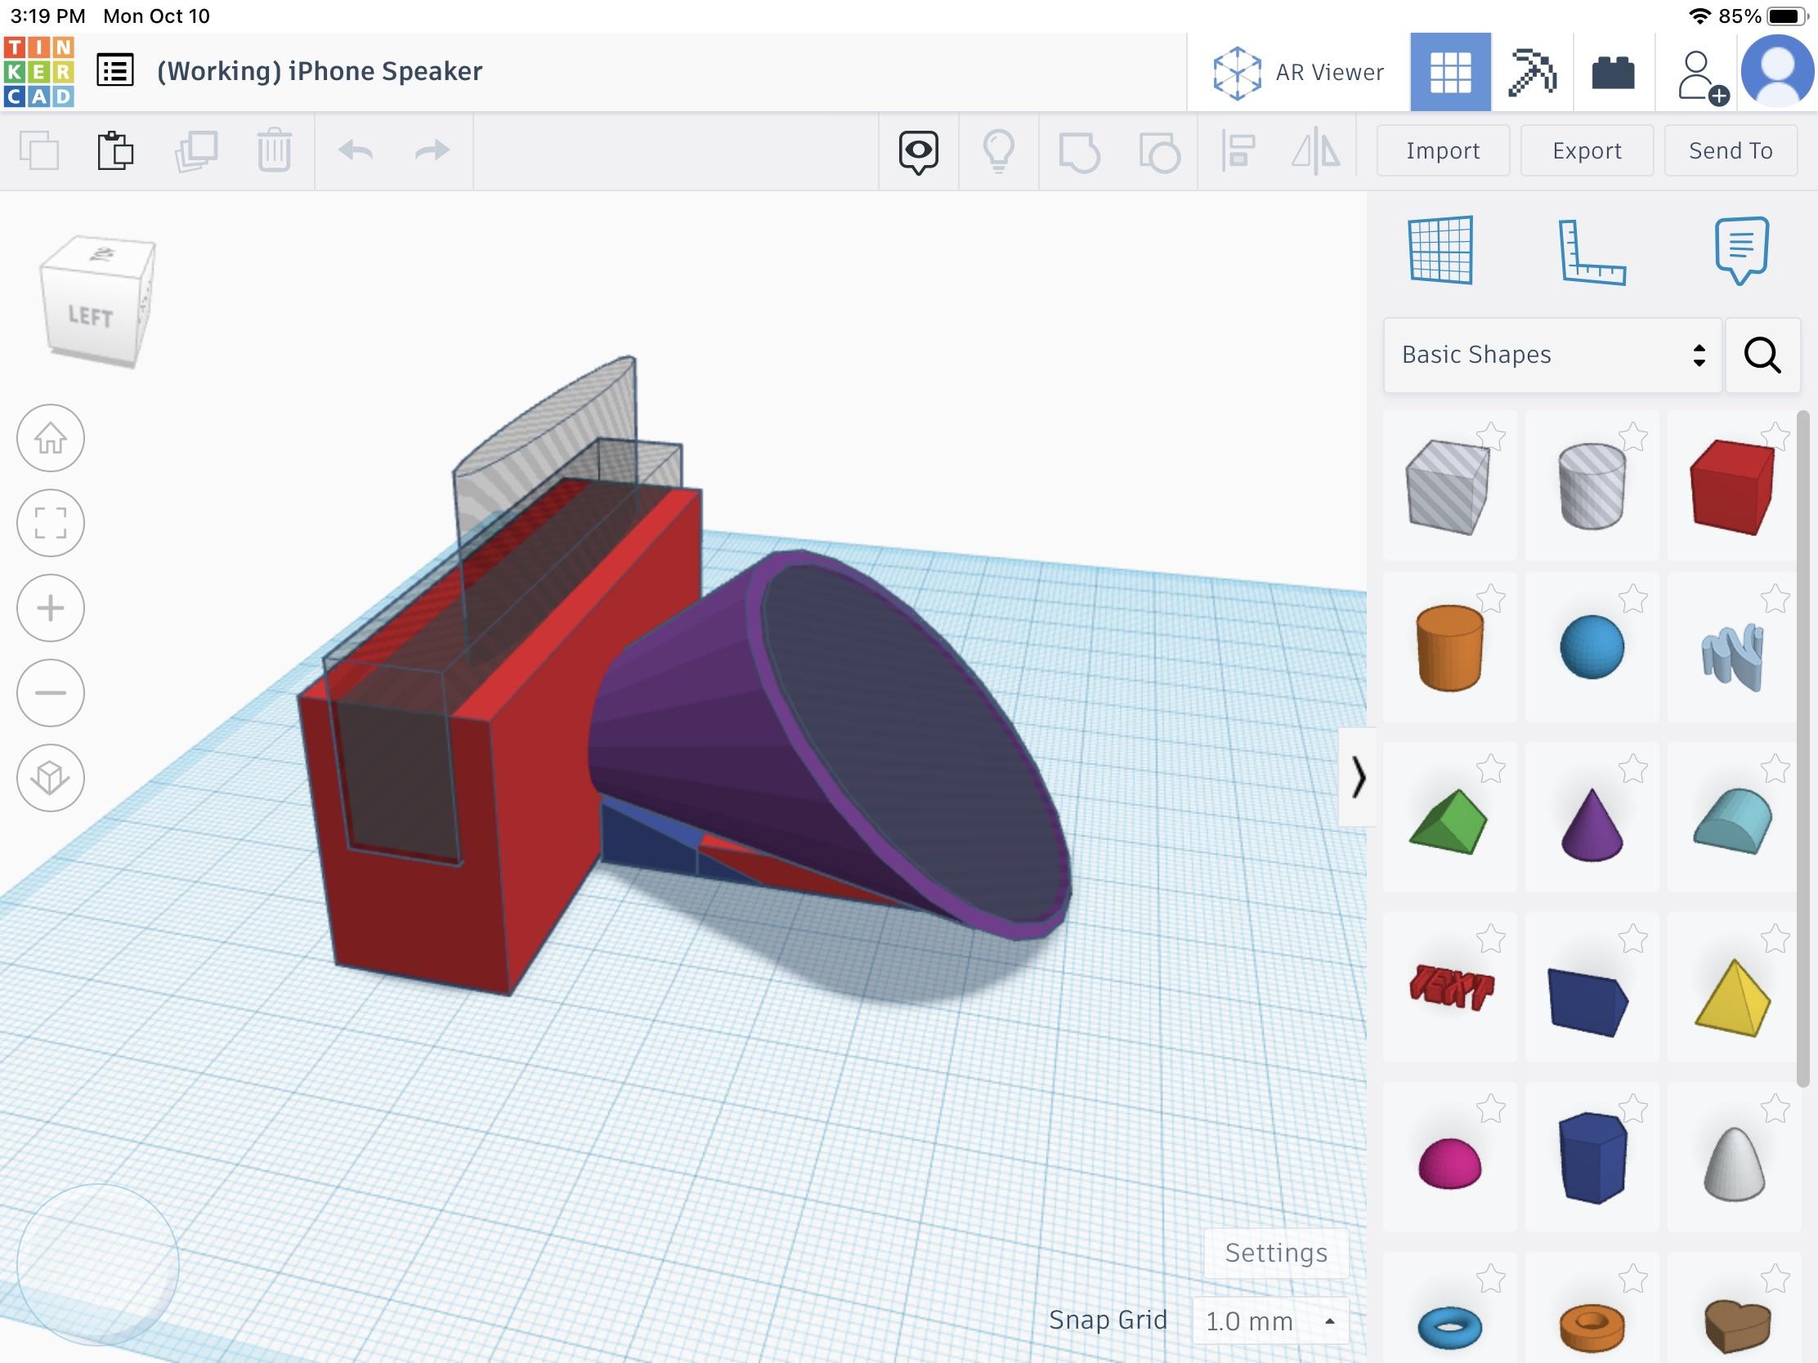This screenshot has height=1363, width=1818.
Task: Open the Snap Grid 1.0 mm dropdown
Action: 1269,1321
